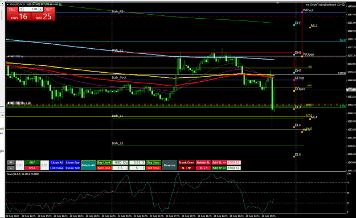Image resolution: width=356 pixels, height=218 pixels.
Task: Select the Daily_R1 line label
Action: pyautogui.click(x=117, y=50)
